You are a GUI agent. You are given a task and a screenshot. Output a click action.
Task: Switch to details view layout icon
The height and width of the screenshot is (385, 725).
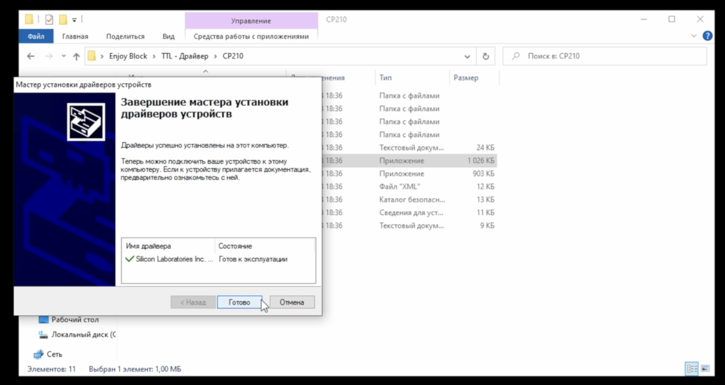tap(692, 369)
